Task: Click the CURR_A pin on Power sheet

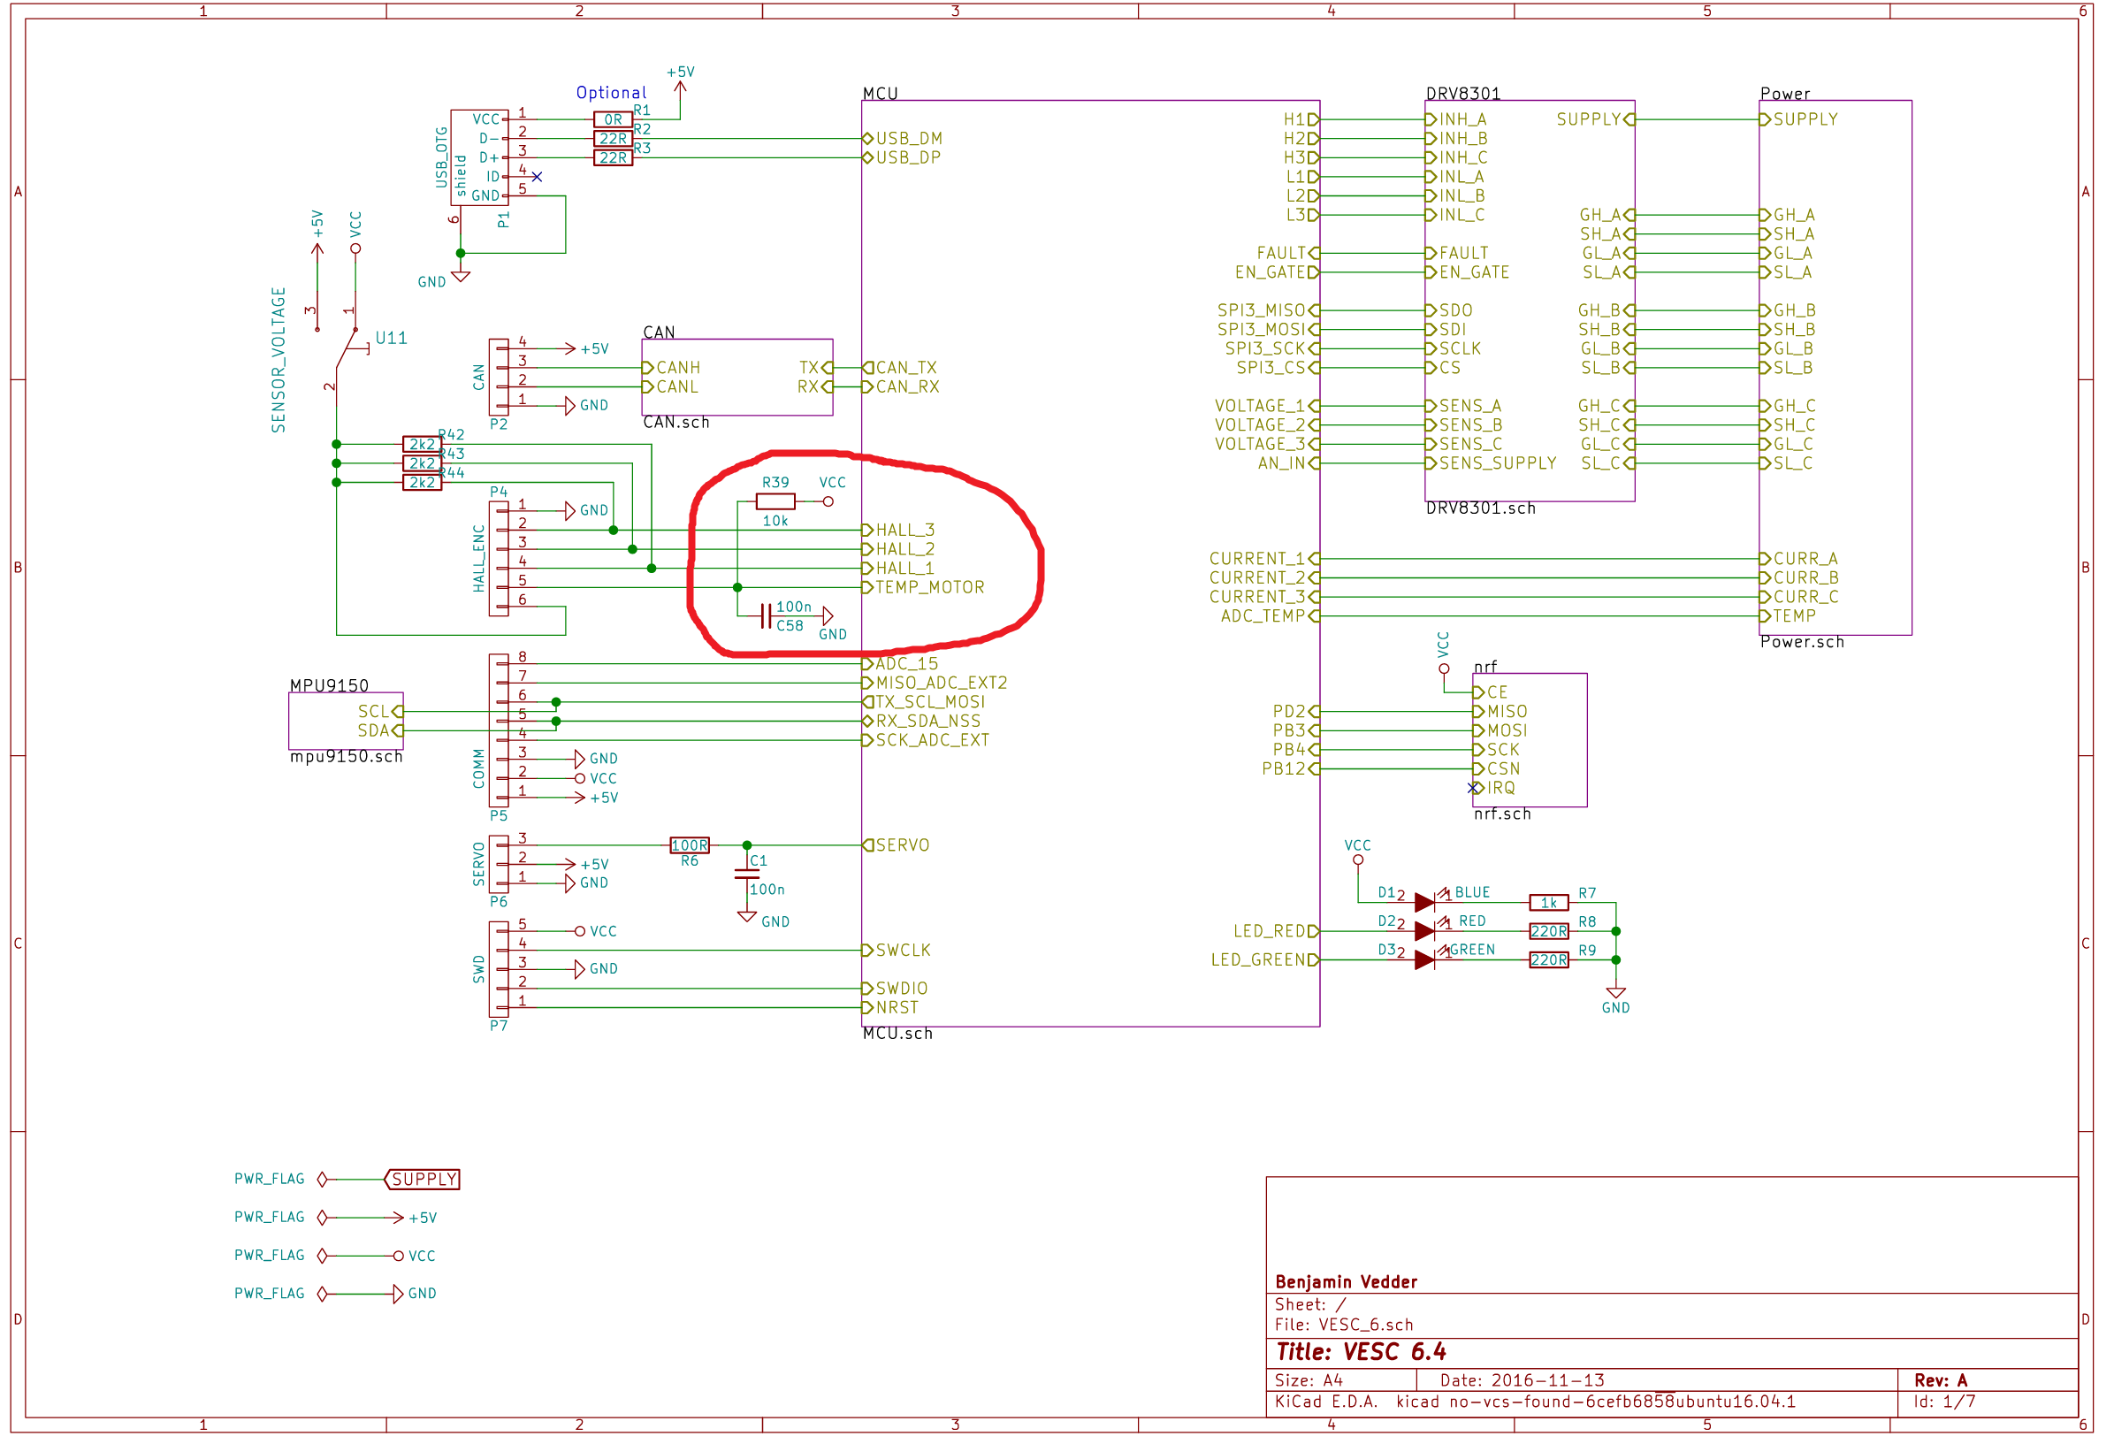Action: pyautogui.click(x=1799, y=559)
